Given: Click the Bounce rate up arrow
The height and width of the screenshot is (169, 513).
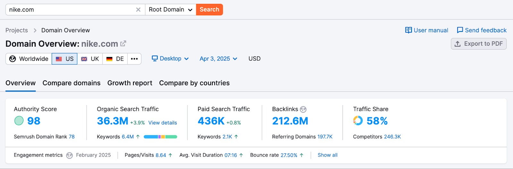Looking at the screenshot, I should [x=301, y=155].
